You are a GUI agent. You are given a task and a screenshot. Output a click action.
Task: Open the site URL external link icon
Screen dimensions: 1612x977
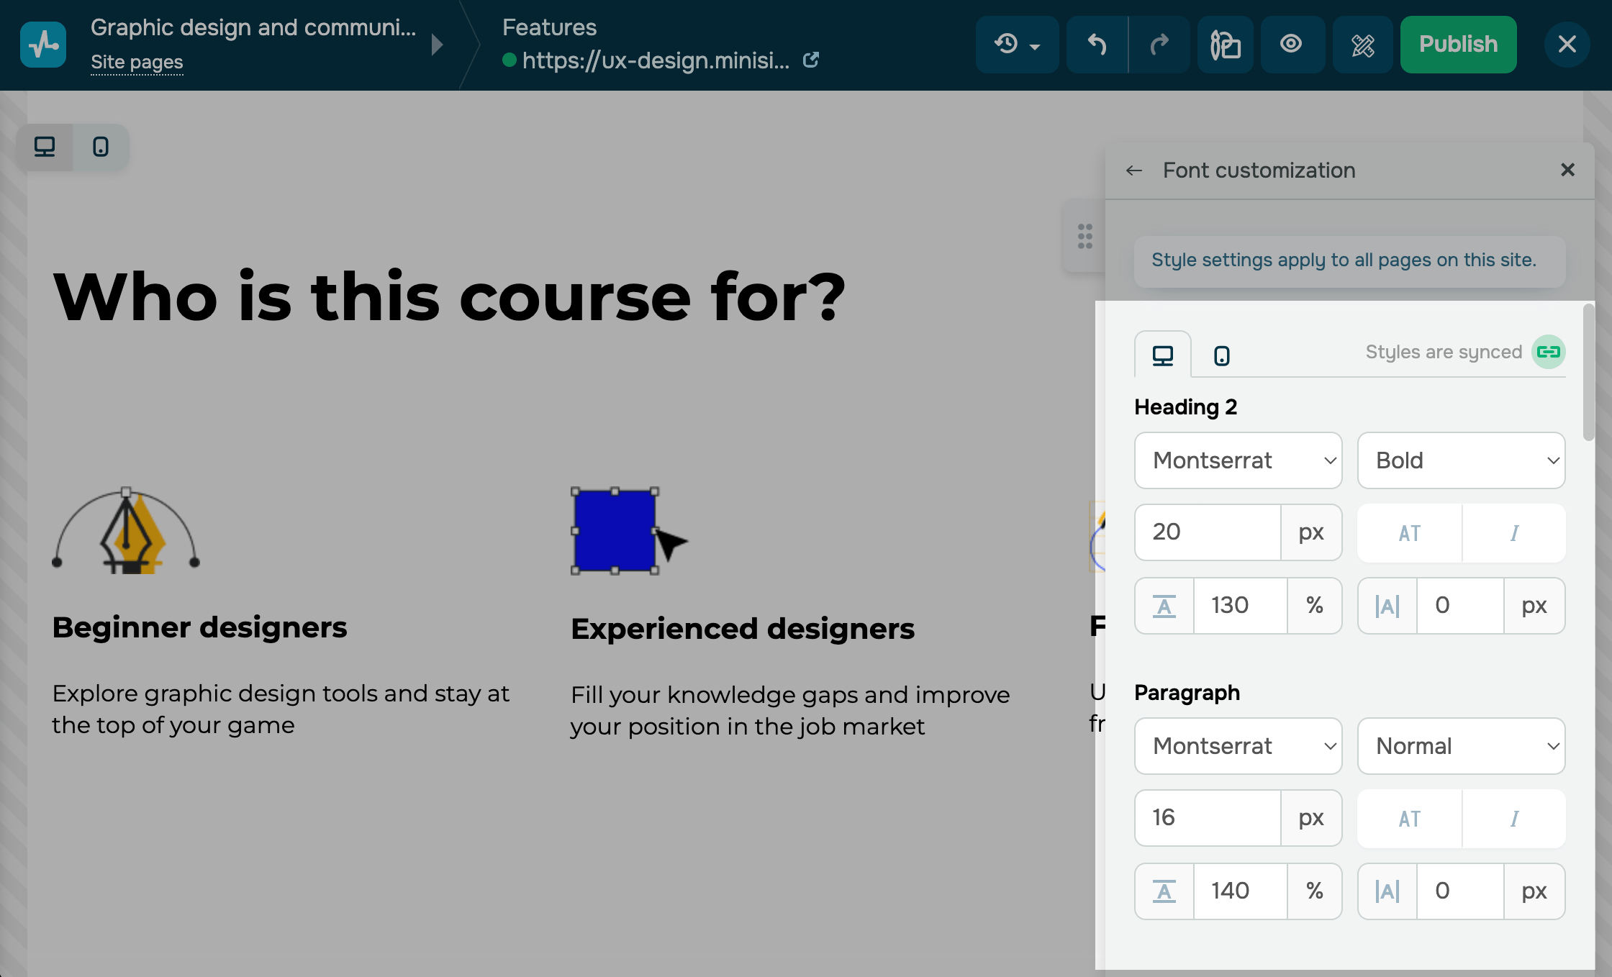click(x=811, y=60)
